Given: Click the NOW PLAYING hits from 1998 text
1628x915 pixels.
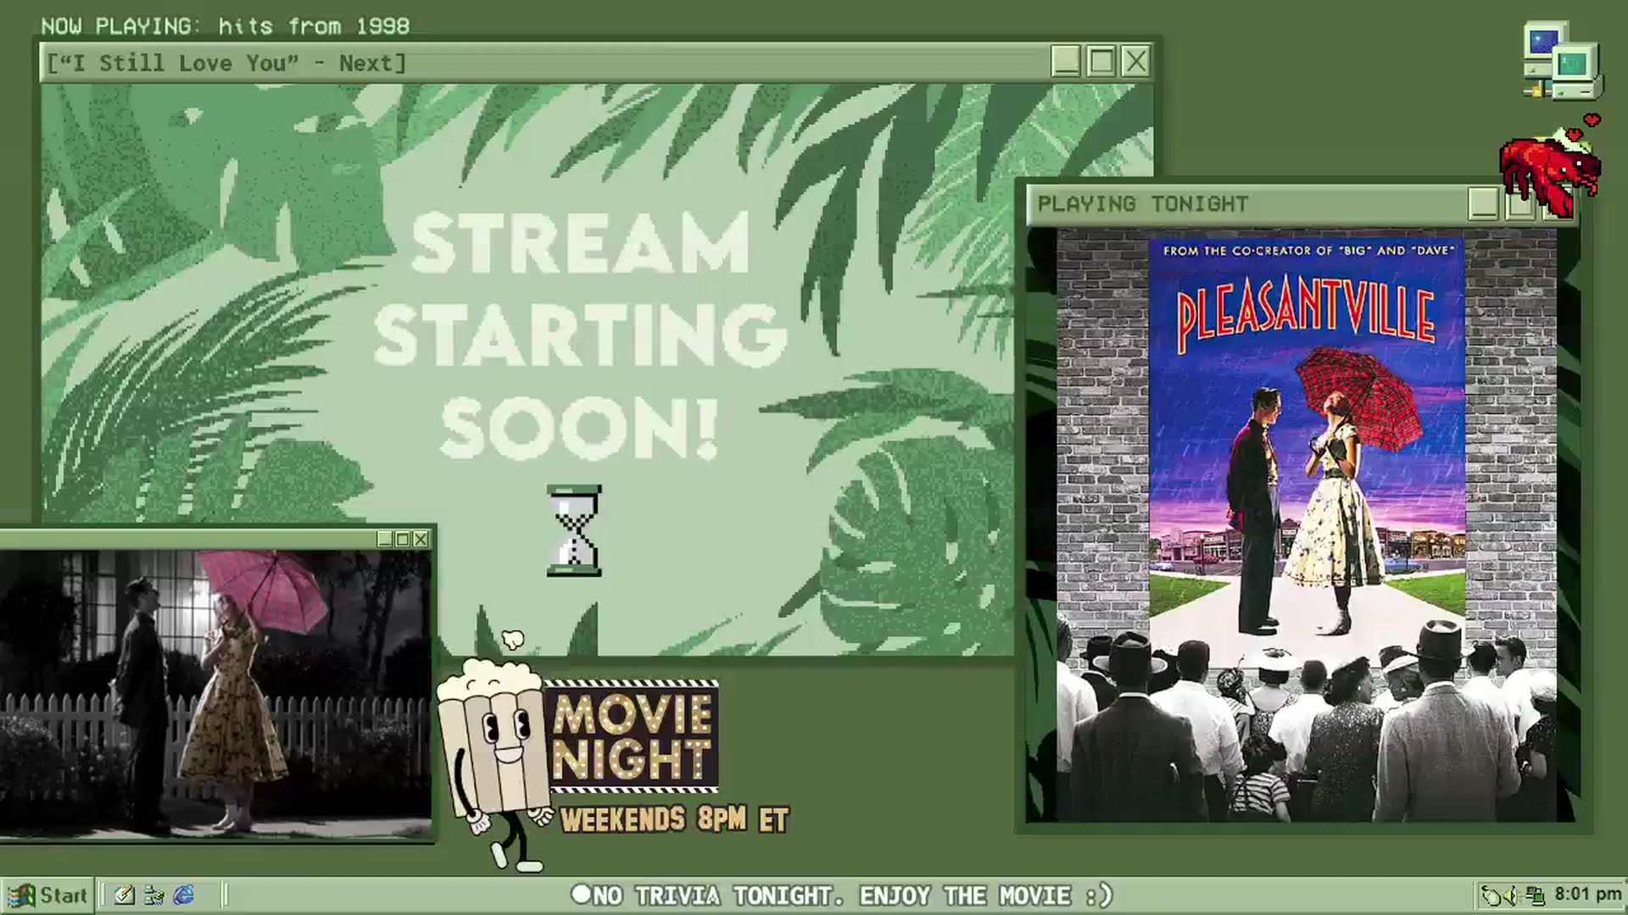Looking at the screenshot, I should point(226,26).
